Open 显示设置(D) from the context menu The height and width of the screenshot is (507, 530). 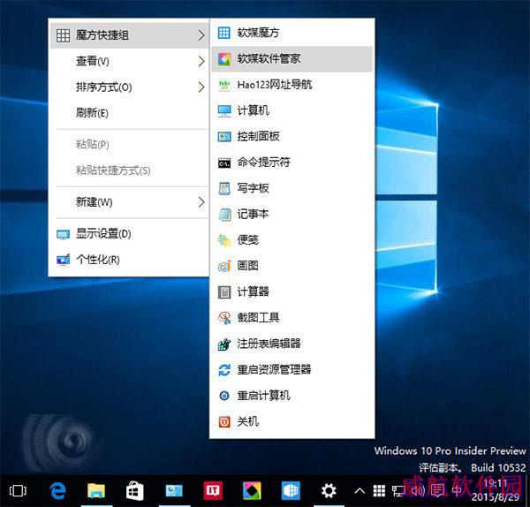point(129,234)
